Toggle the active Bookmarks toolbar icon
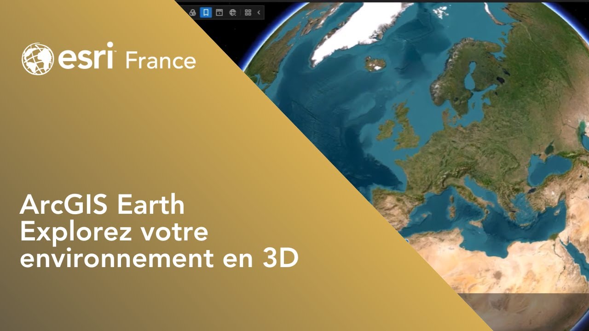Image resolution: width=589 pixels, height=331 pixels. tap(206, 12)
